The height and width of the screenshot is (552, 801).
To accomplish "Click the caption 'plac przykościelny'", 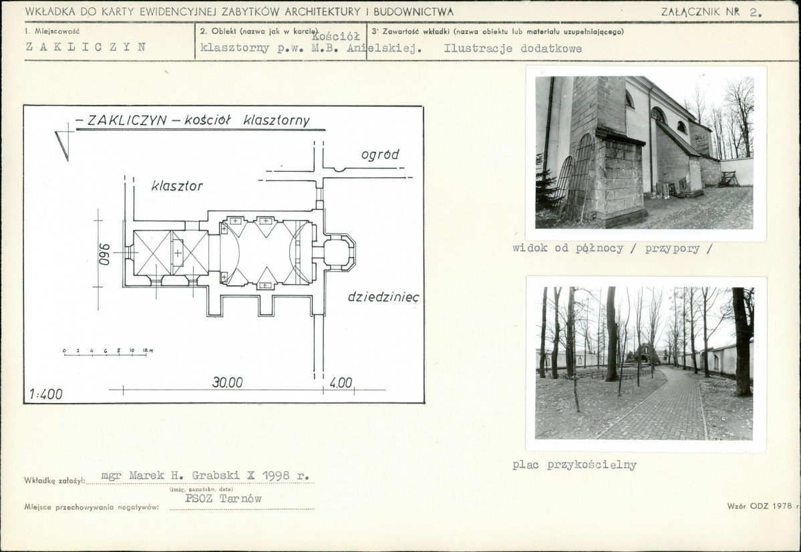I will coord(575,465).
